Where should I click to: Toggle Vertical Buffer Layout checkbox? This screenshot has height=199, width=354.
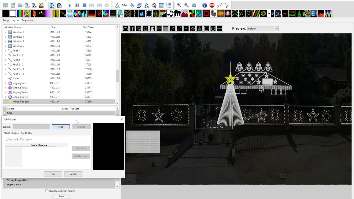pyautogui.click(x=7, y=140)
